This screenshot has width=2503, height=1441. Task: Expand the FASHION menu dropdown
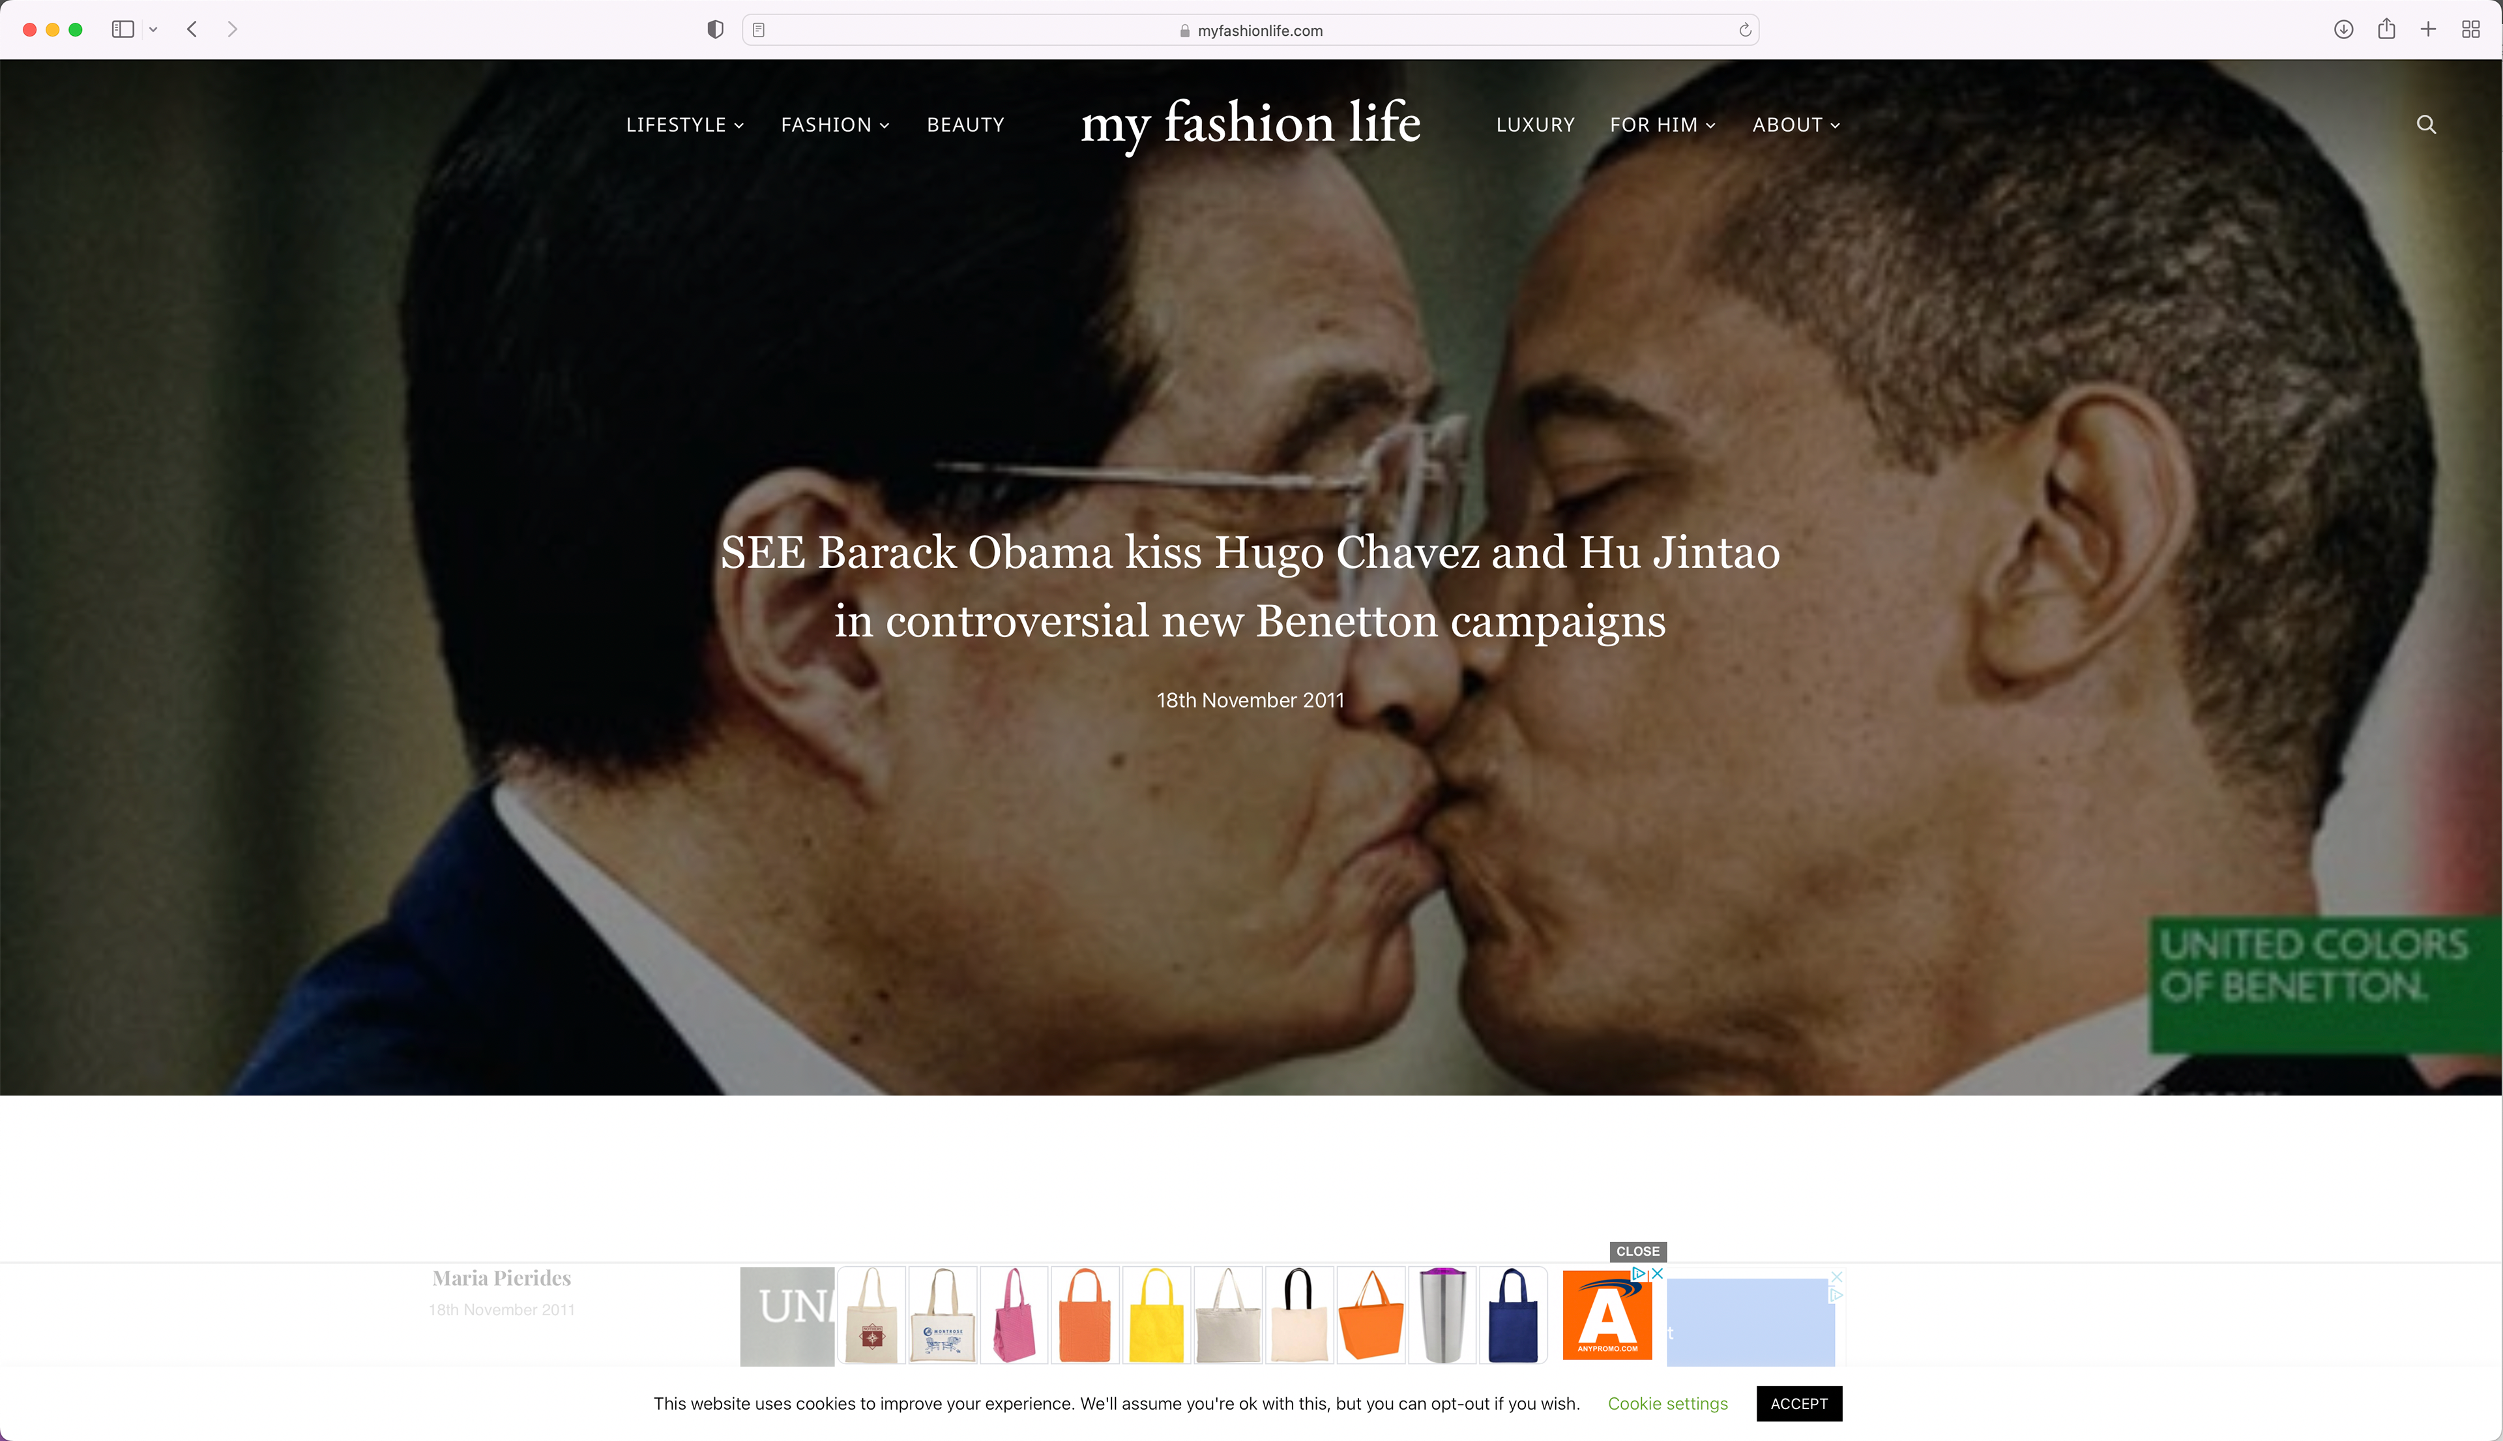pyautogui.click(x=835, y=125)
